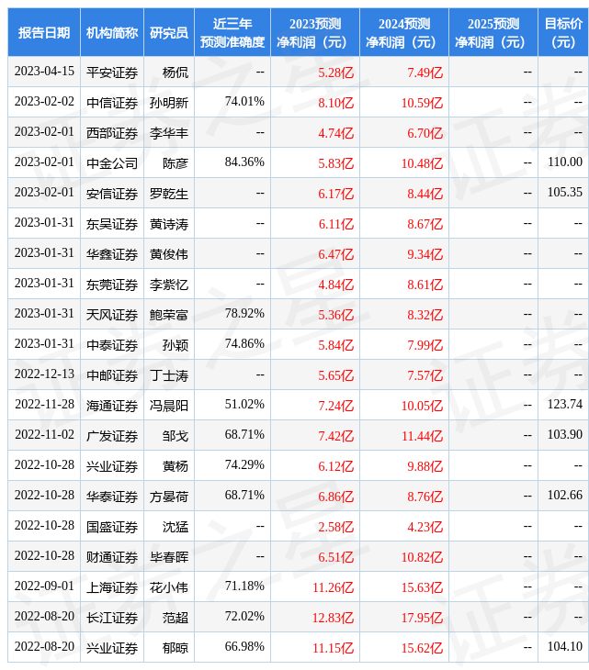
Task: Click the 2025预测净利润 column header
Action: pos(493,32)
